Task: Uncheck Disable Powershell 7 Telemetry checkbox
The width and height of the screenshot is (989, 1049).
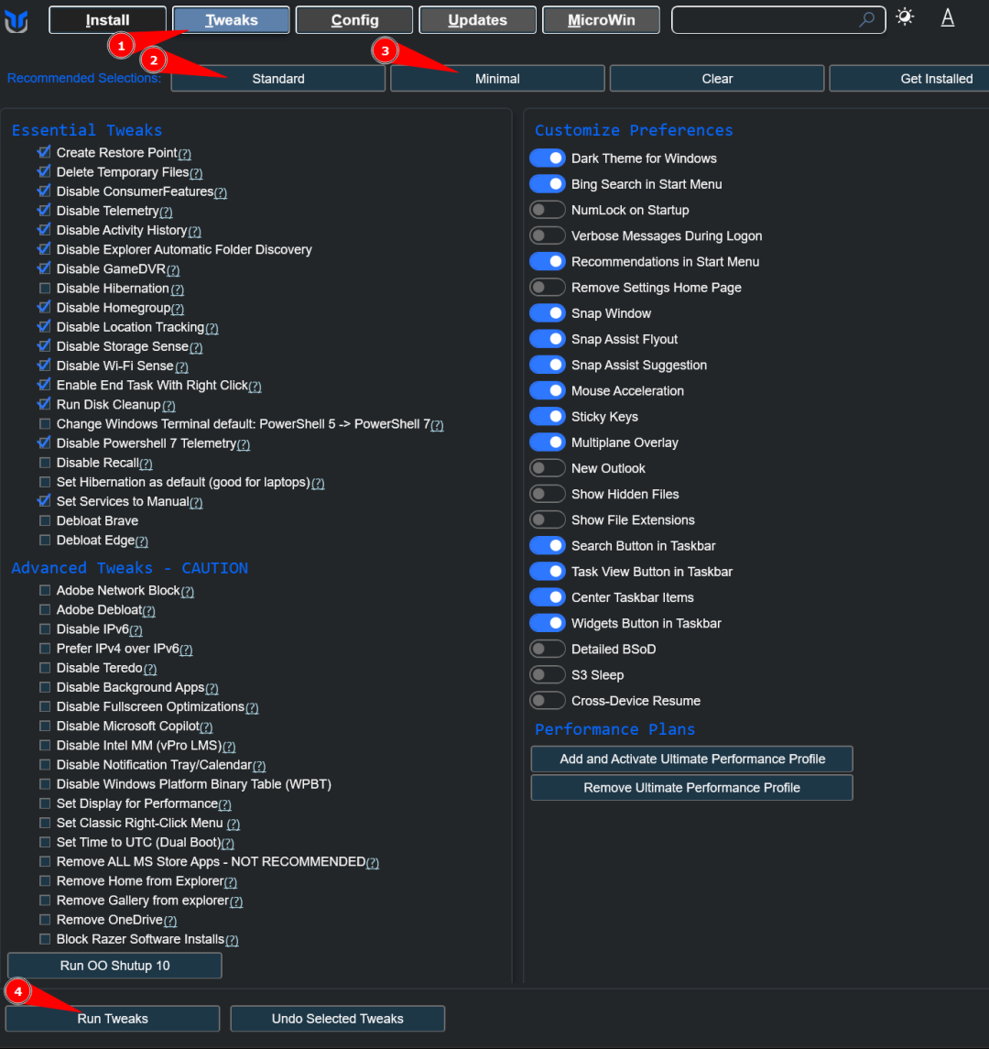Action: click(45, 443)
